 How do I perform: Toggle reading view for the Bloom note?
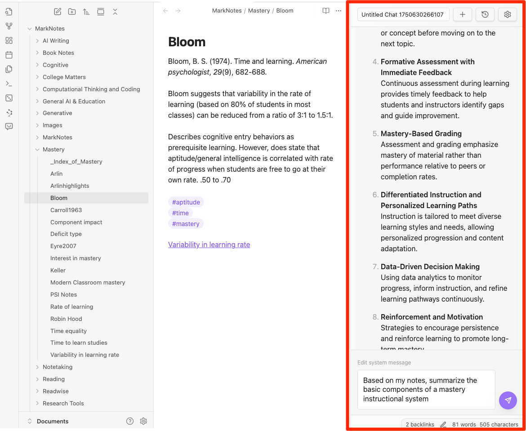(x=326, y=11)
